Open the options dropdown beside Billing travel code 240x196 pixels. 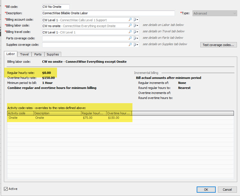coord(136,32)
